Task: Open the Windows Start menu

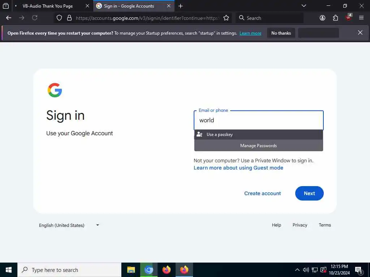Action: point(9,270)
